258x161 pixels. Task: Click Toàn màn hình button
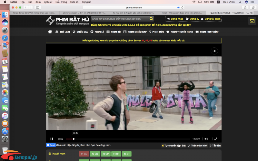198,146
